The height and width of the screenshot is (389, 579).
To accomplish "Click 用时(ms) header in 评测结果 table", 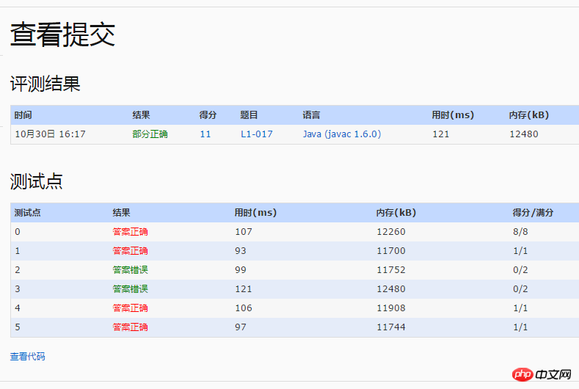I will tap(453, 115).
